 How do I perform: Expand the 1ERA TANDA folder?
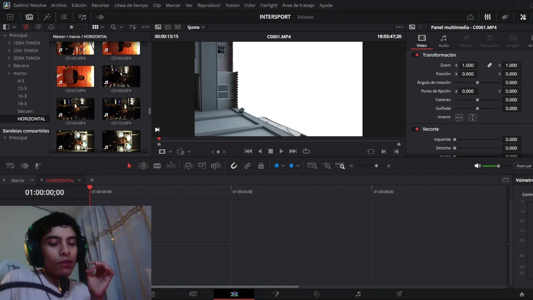click(x=9, y=43)
